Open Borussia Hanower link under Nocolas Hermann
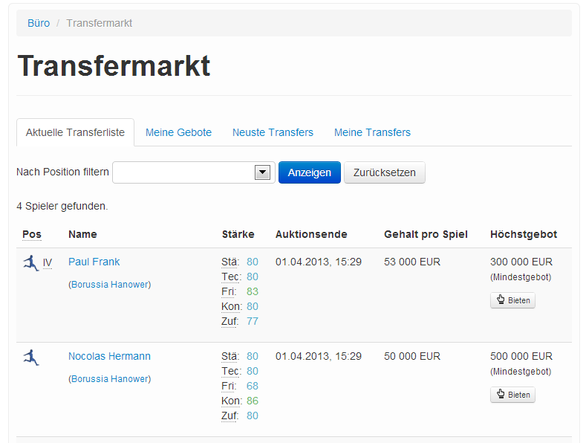This screenshot has height=443, width=586. click(x=111, y=379)
